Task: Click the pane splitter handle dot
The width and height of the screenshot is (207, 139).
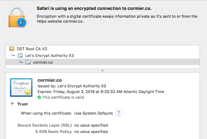Action: (x=102, y=71)
